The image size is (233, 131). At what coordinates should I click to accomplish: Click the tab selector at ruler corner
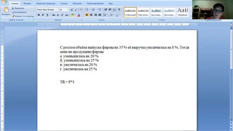pos(2,24)
